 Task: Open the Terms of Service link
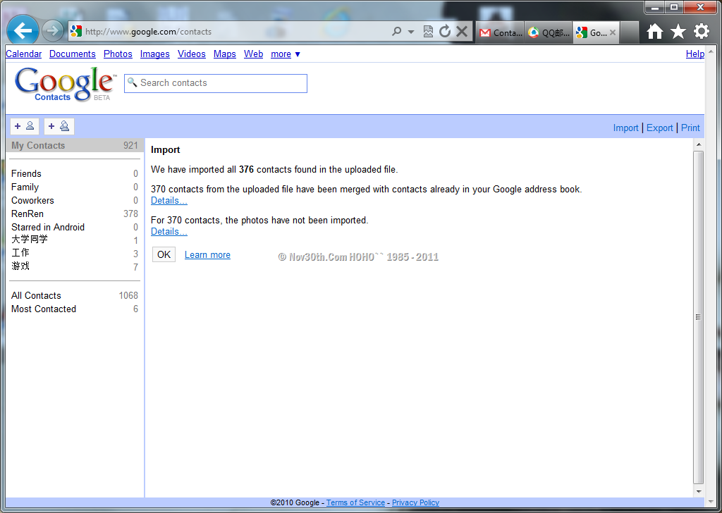coord(355,502)
